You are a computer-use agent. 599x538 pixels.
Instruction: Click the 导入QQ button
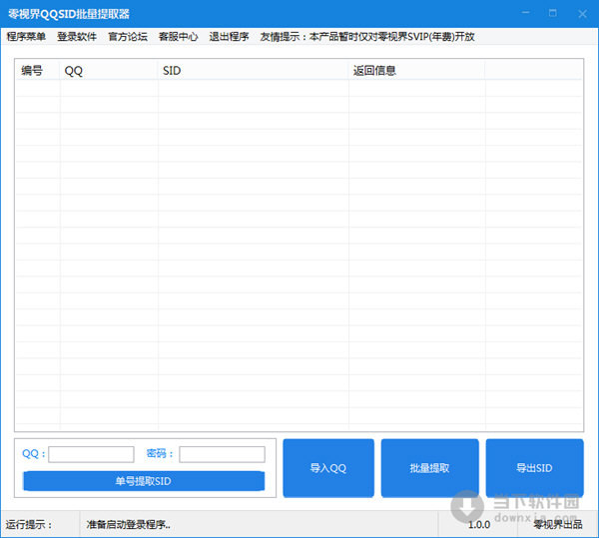[x=328, y=468]
